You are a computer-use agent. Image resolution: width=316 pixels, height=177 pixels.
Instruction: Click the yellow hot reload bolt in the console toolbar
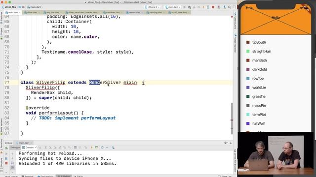point(91,147)
